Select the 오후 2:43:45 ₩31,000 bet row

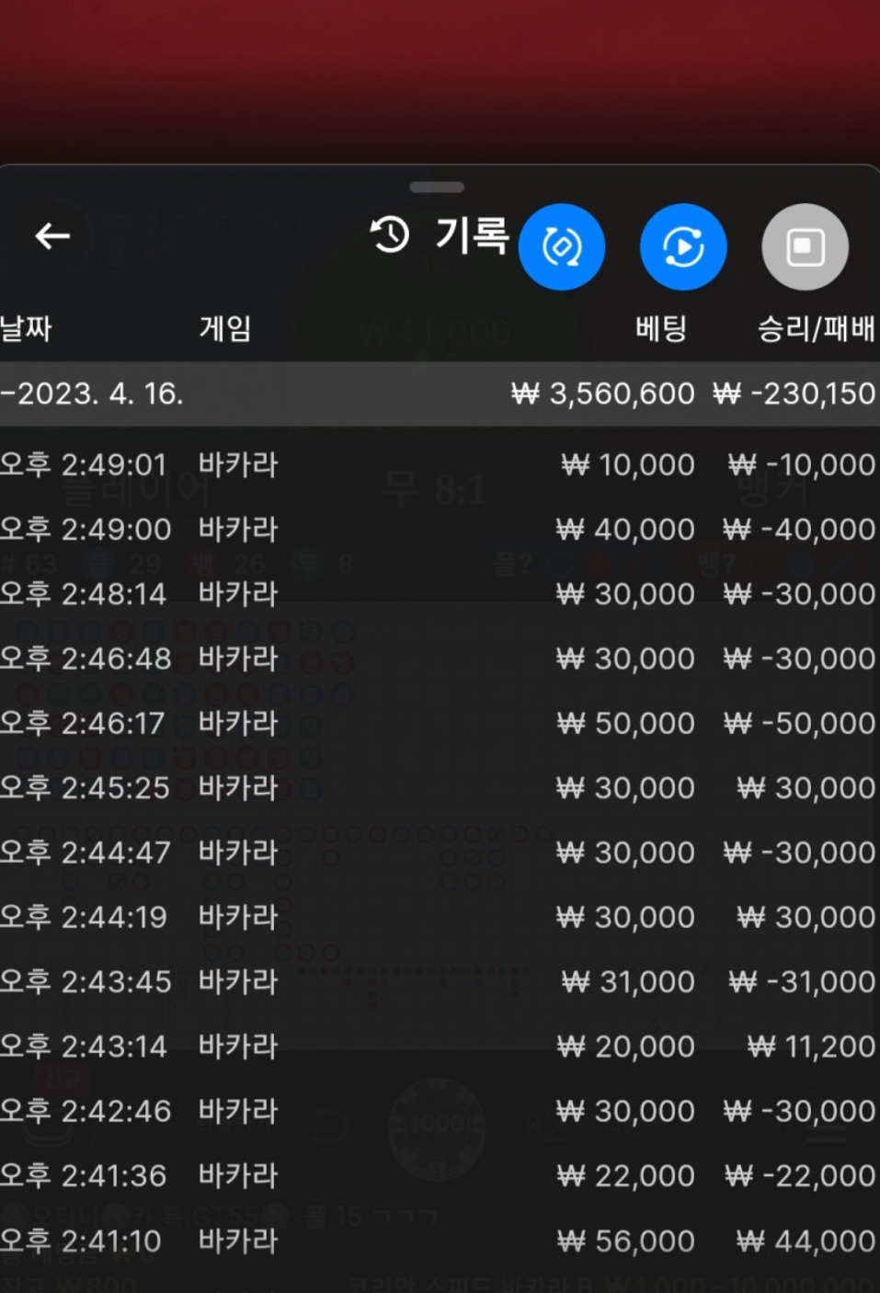click(x=438, y=982)
